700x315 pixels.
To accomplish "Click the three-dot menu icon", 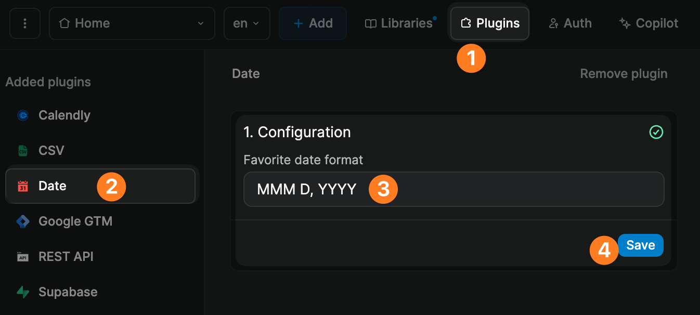I will point(24,23).
